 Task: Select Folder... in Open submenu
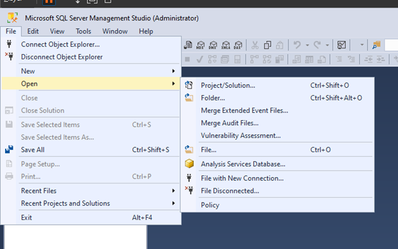click(277, 98)
